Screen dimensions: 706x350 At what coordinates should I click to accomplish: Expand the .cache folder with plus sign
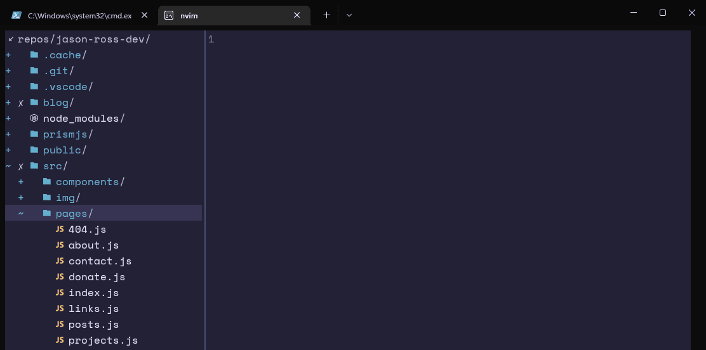(x=8, y=55)
